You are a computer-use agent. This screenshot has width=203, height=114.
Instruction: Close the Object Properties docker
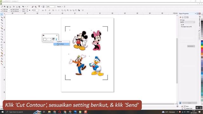point(200,14)
